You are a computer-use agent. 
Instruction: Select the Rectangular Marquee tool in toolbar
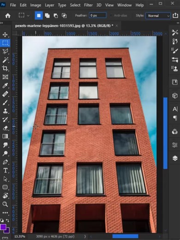(5, 43)
